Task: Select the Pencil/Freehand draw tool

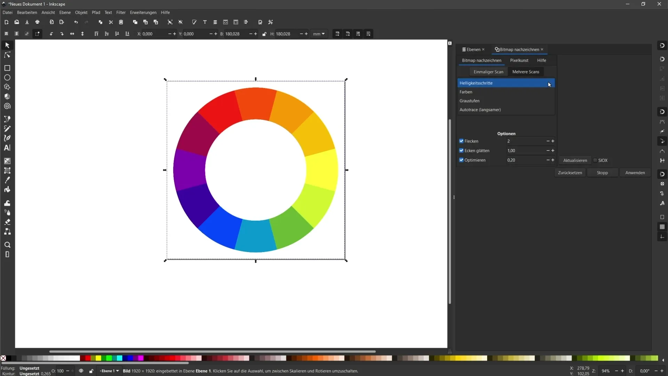Action: [7, 128]
